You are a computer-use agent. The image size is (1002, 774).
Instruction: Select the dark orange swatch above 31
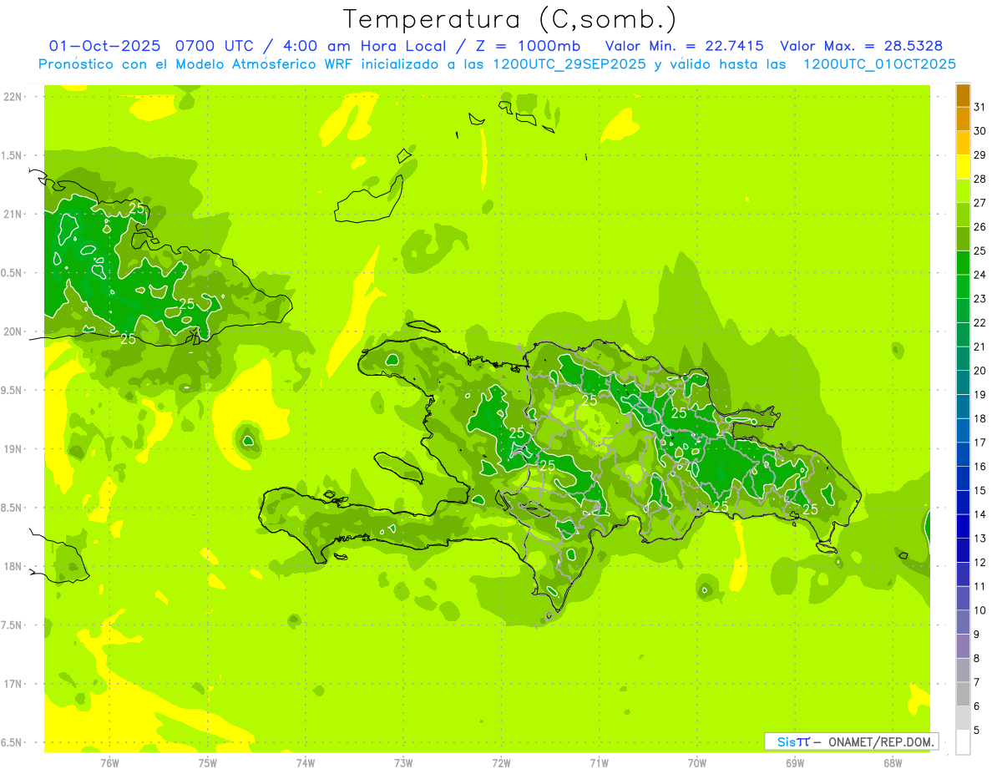pos(963,95)
